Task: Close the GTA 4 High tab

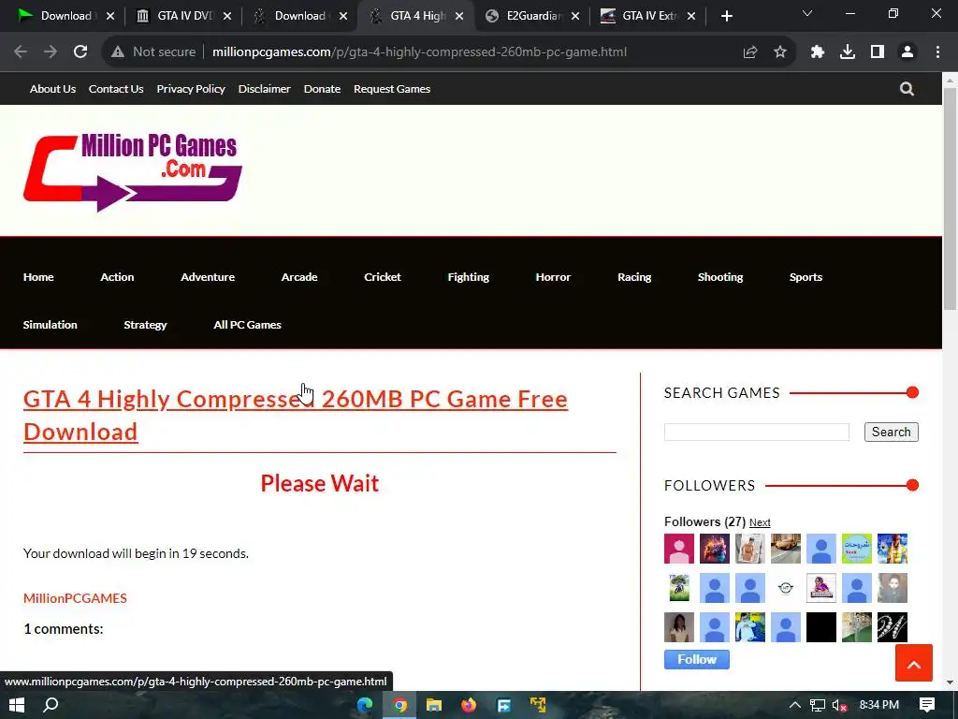Action: point(459,17)
